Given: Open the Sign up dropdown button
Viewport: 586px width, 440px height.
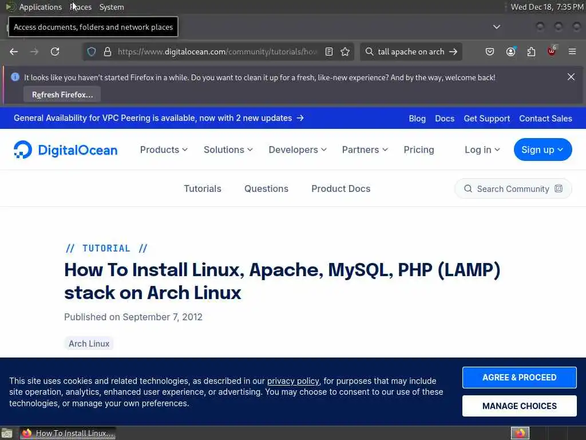Looking at the screenshot, I should click(543, 150).
